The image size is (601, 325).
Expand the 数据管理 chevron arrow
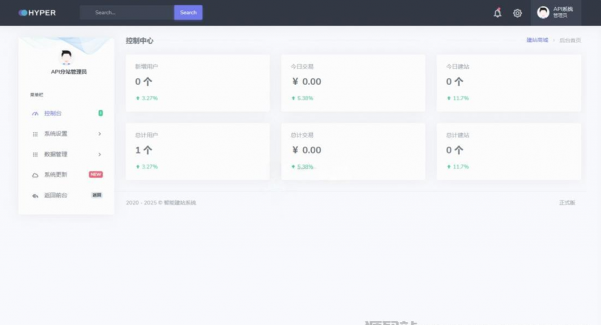click(100, 154)
